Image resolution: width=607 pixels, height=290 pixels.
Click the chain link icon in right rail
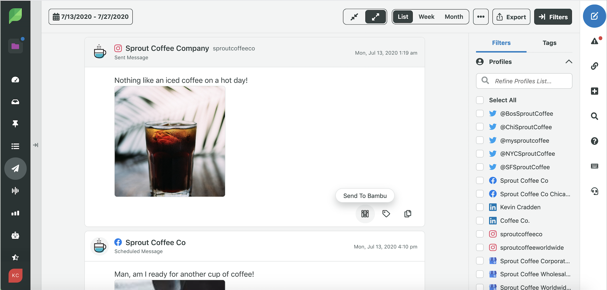(x=594, y=66)
